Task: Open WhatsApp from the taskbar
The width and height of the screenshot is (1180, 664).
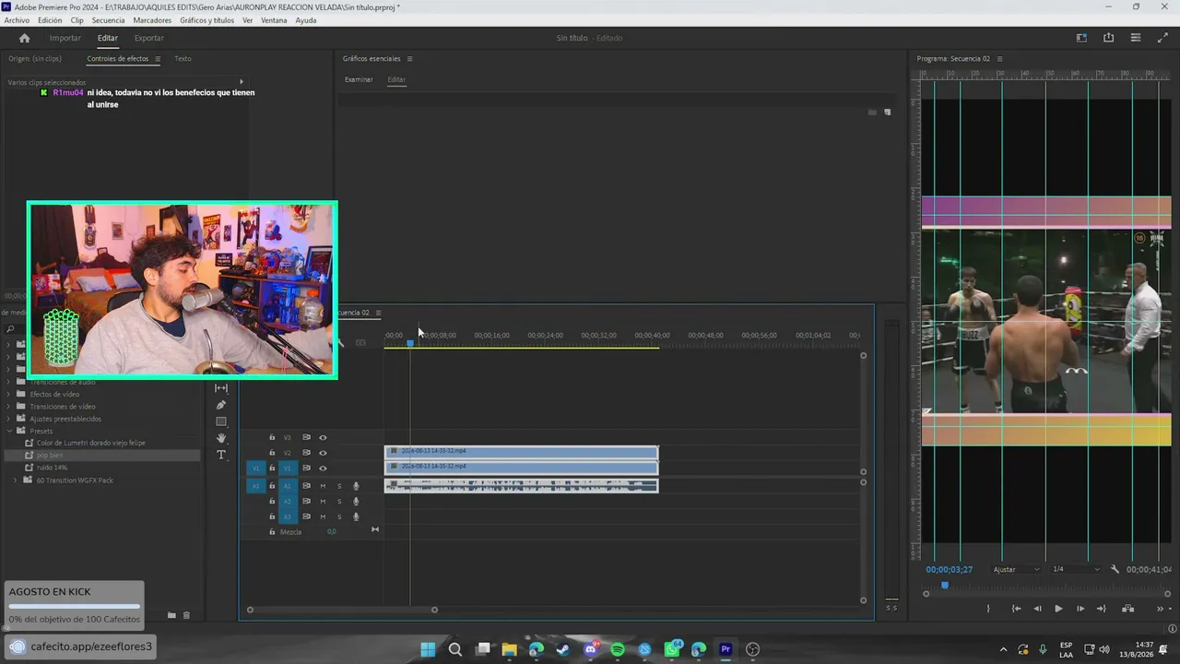Action: tap(672, 649)
